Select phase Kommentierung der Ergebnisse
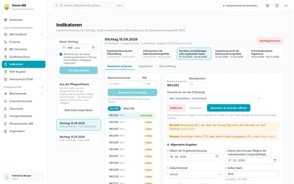The height and width of the screenshot is (184, 294). pos(266,54)
